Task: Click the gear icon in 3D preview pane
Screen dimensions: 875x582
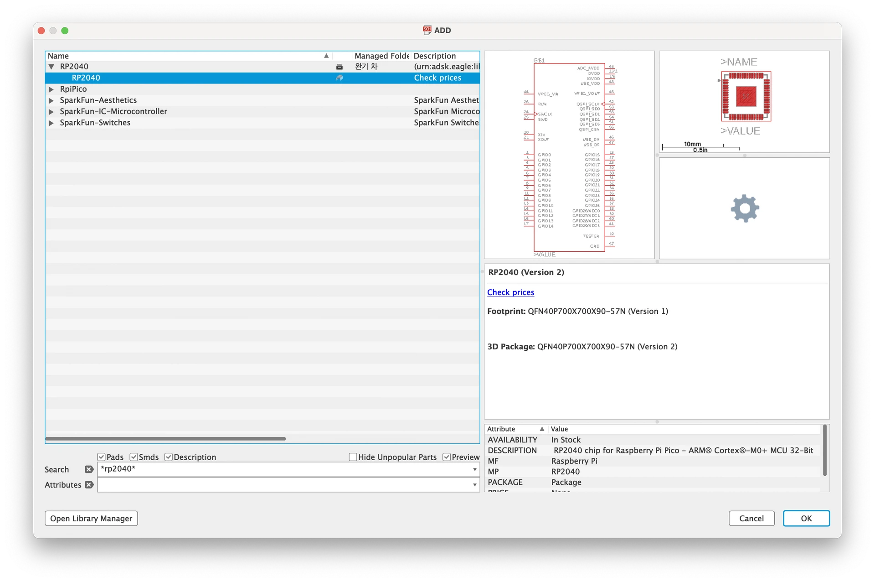Action: click(745, 209)
